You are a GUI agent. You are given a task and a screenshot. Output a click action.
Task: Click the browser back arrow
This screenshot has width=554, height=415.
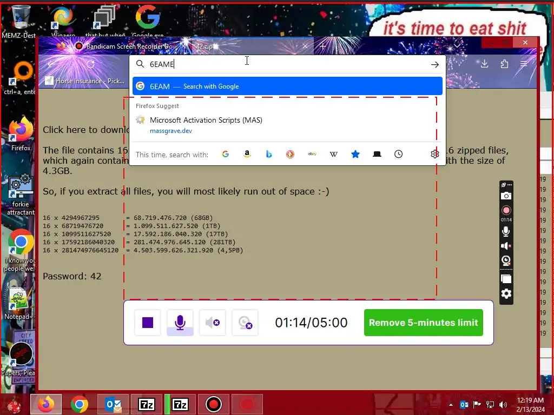point(51,64)
